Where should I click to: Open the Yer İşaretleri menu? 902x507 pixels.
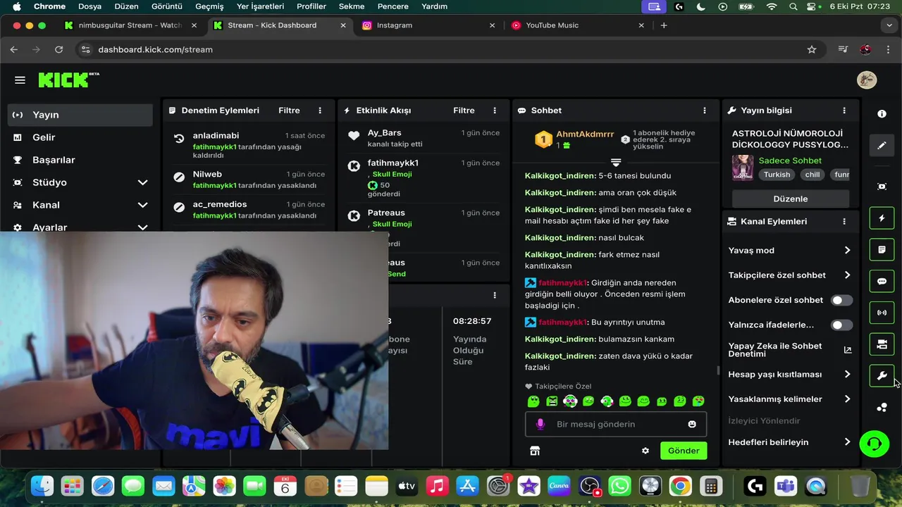click(x=260, y=6)
